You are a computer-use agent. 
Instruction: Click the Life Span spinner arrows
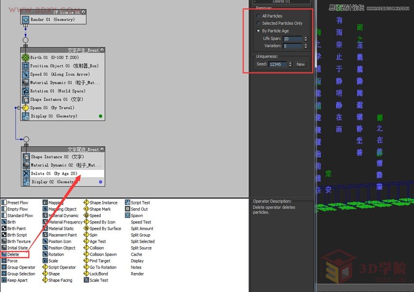coord(305,39)
